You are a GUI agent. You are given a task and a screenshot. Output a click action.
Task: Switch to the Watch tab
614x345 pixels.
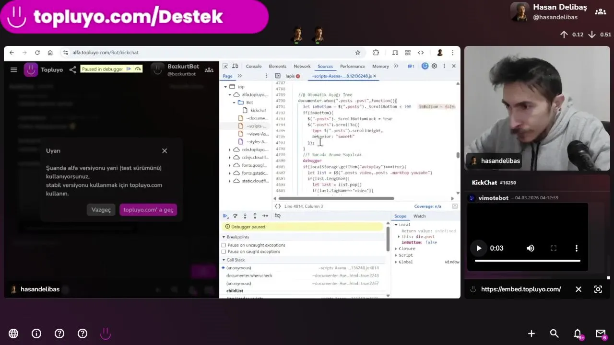click(420, 216)
